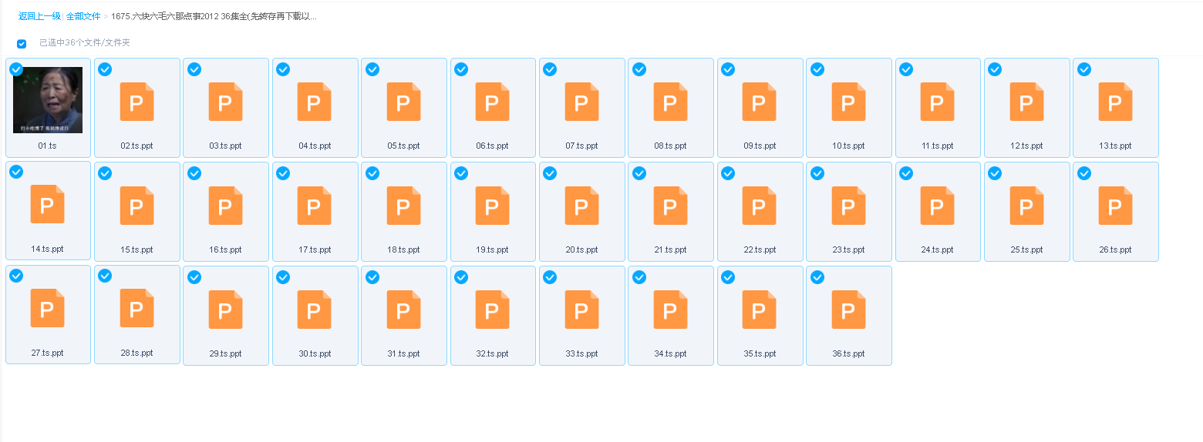Screen dimensions: 1203x442
Task: Click the 02.ts.ppt file icon
Action: (136, 102)
